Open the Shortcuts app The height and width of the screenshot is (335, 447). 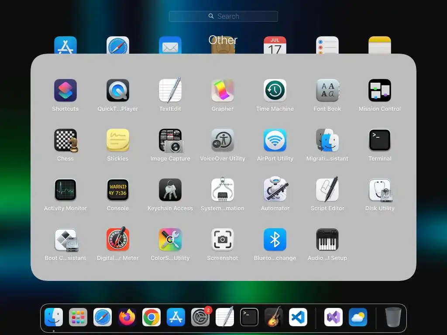tap(65, 91)
